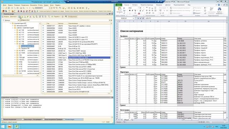Screen dimensions: 229x129
Task: Click the New document icon in 1C main toolbar
Action: (3, 8)
